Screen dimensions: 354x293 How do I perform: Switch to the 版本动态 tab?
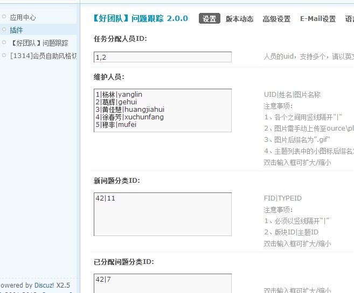(240, 19)
